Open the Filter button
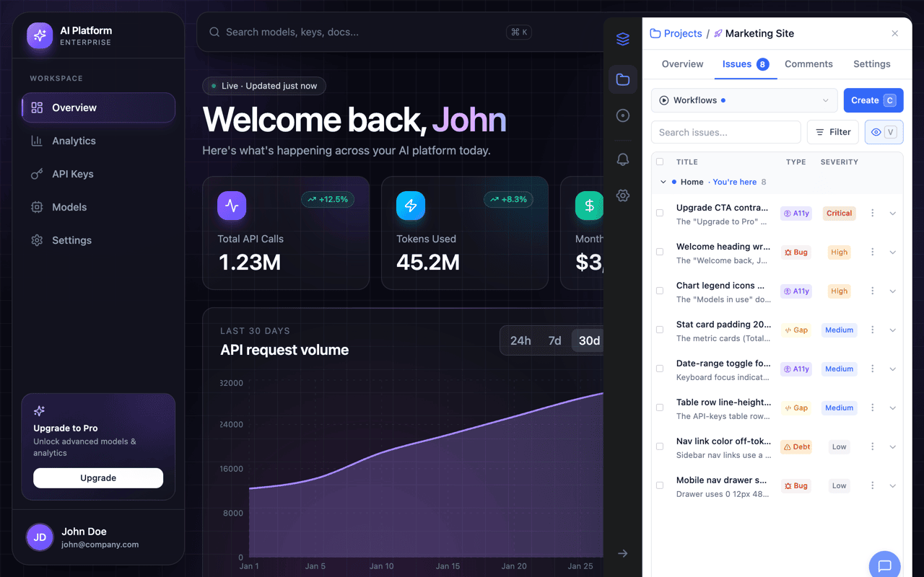924x577 pixels. pos(832,132)
